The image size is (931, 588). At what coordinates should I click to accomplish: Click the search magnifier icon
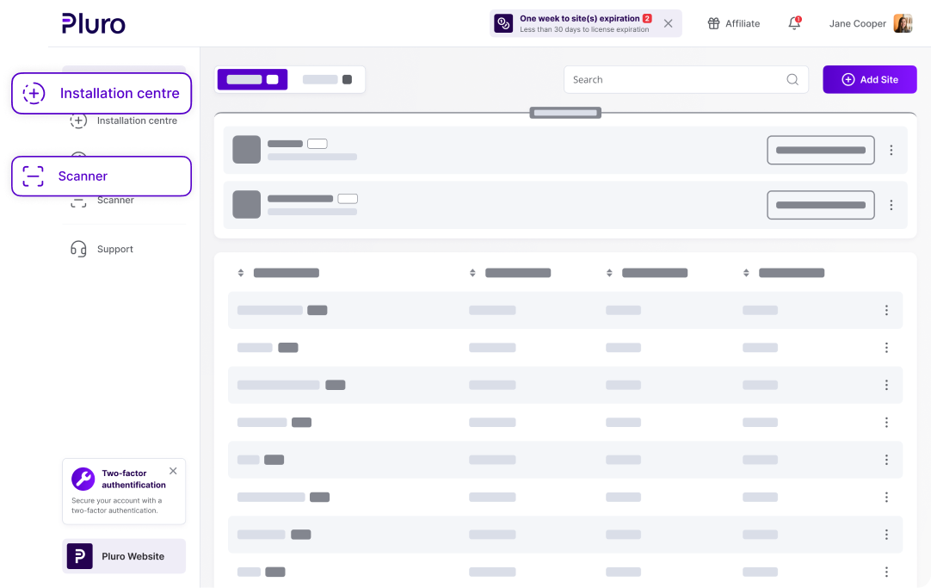(x=792, y=79)
